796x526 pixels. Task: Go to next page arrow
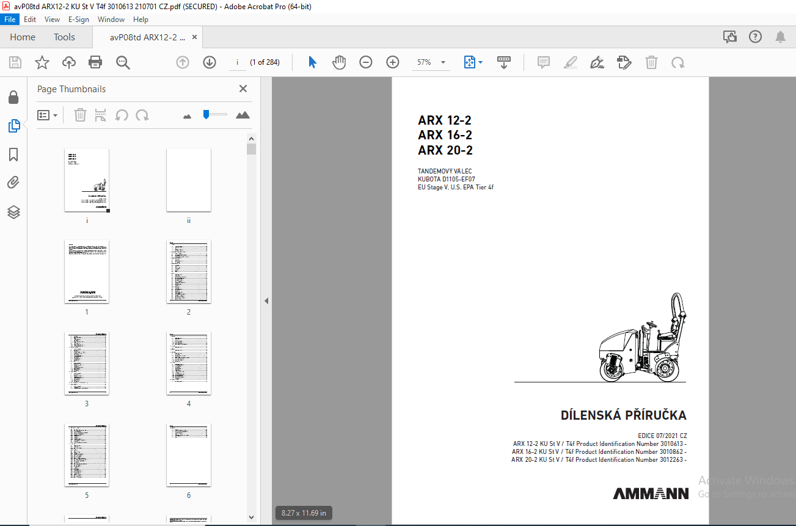pos(210,62)
